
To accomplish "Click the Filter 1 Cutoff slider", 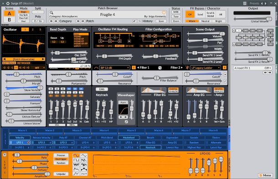I will pyautogui.click(x=114, y=74).
